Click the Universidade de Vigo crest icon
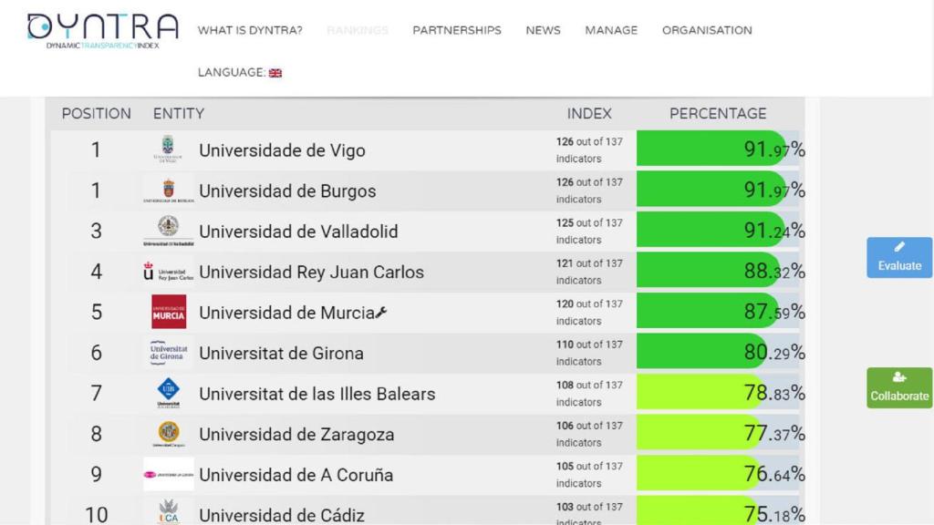Image resolution: width=934 pixels, height=525 pixels. 168,149
